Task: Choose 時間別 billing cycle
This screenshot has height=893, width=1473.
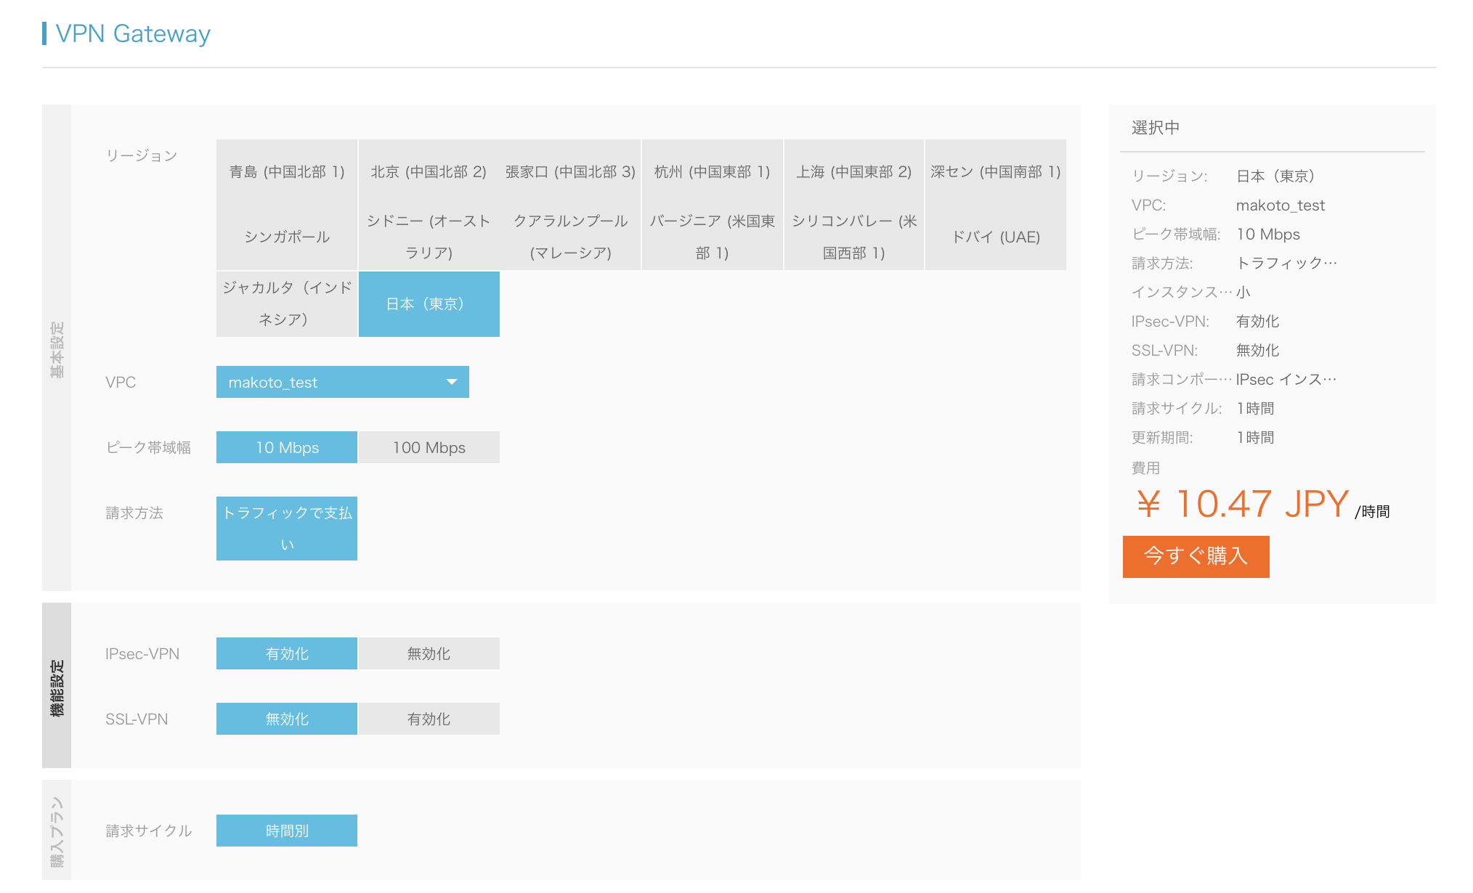Action: (287, 831)
